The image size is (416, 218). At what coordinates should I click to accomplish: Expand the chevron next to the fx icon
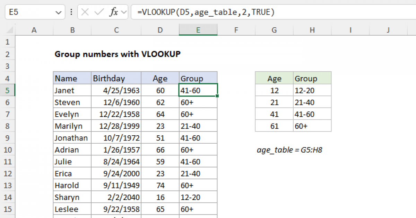coord(123,13)
